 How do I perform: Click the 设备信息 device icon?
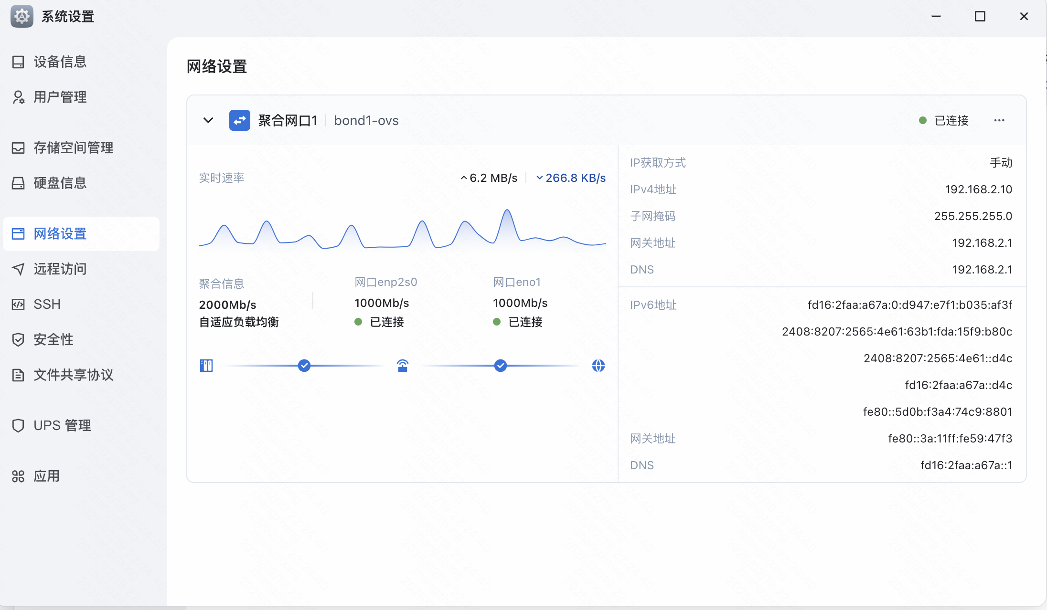pos(18,62)
